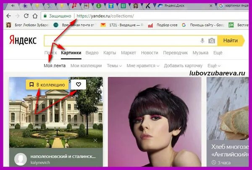Click the yellow Найти button

coord(231,41)
